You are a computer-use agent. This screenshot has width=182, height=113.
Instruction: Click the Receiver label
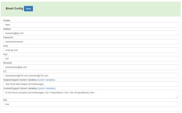tap(8, 63)
